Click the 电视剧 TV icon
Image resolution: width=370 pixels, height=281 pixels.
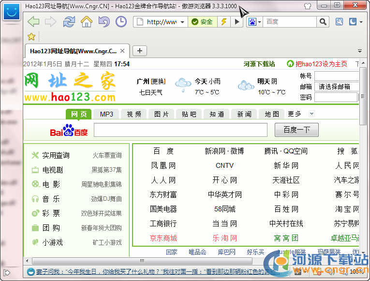click(x=35, y=170)
